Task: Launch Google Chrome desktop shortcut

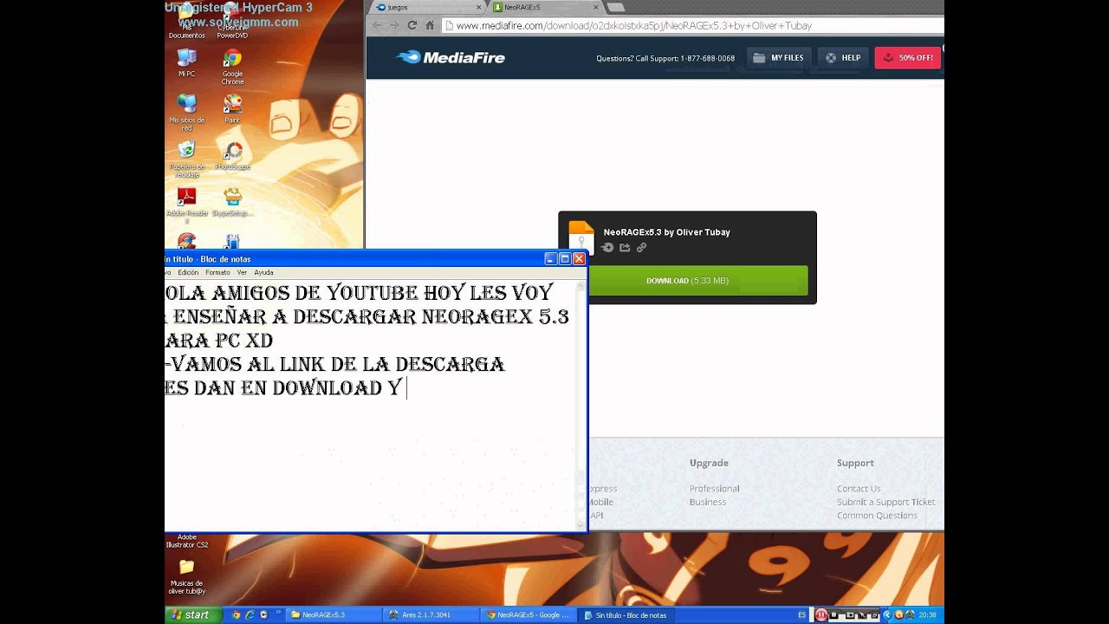Action: 232,67
